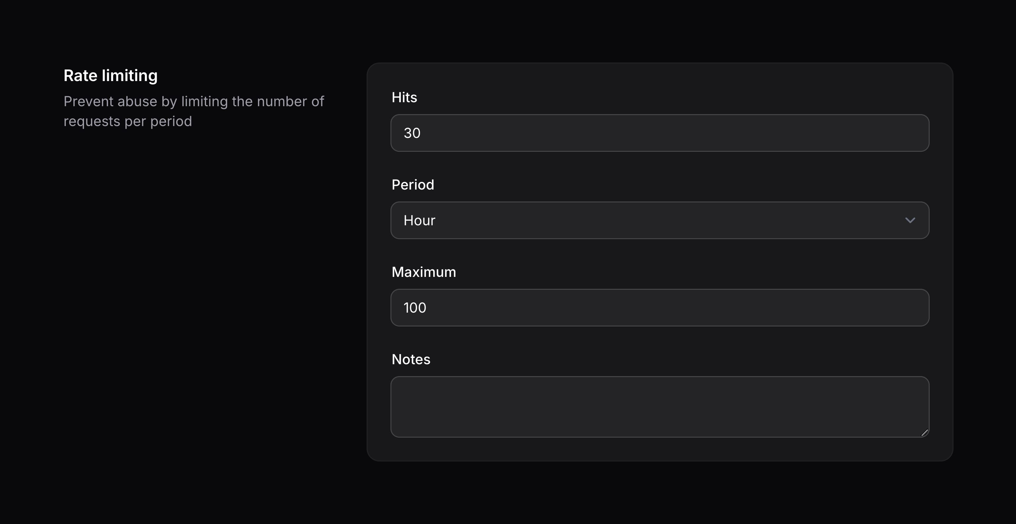
Task: Click into the Maximum input field
Action: (x=659, y=308)
